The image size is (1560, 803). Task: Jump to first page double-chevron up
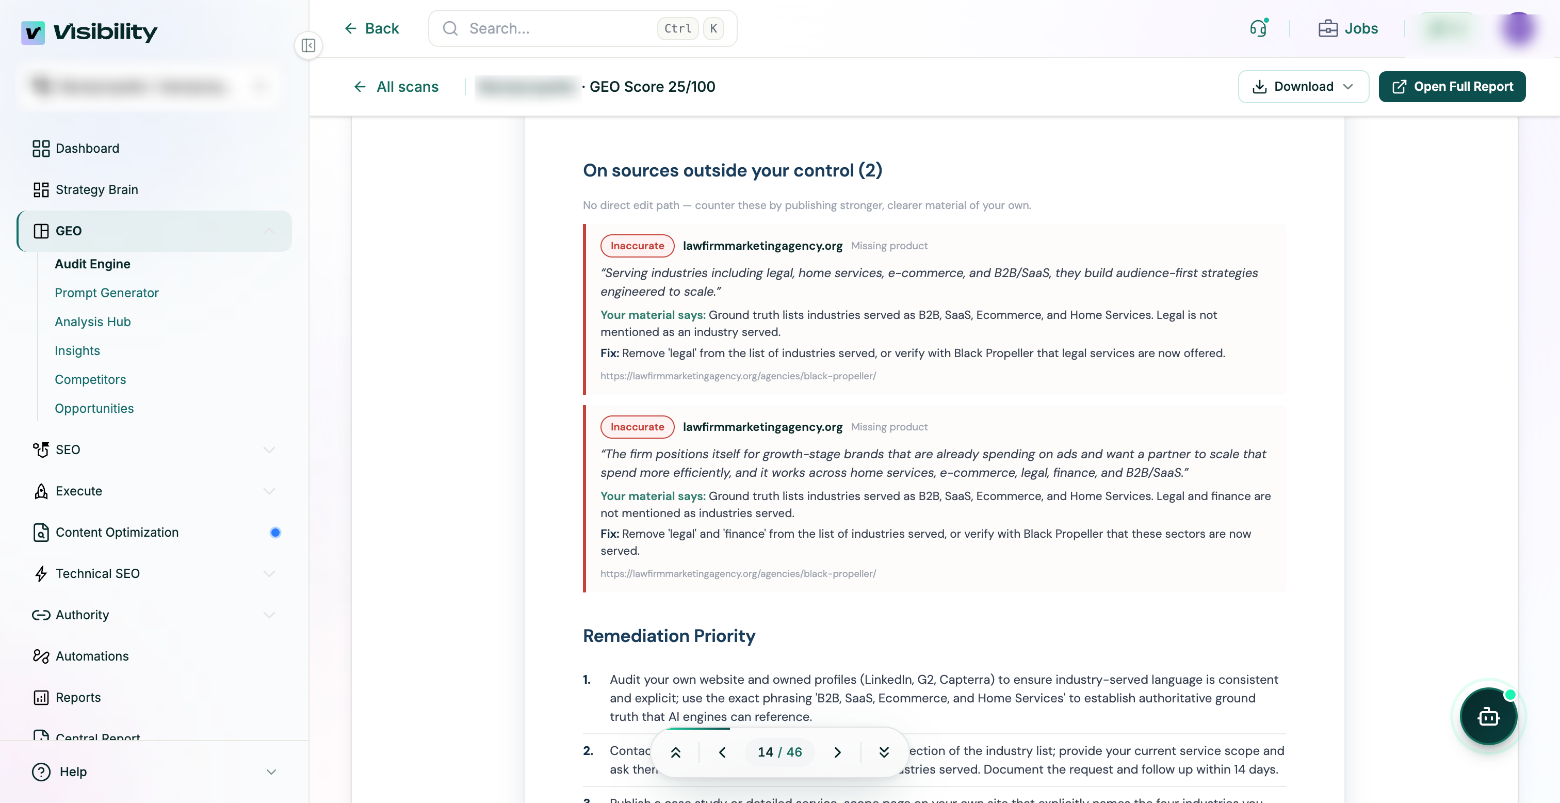676,752
